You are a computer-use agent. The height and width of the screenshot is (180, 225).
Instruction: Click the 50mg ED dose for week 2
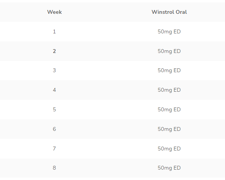[169, 51]
